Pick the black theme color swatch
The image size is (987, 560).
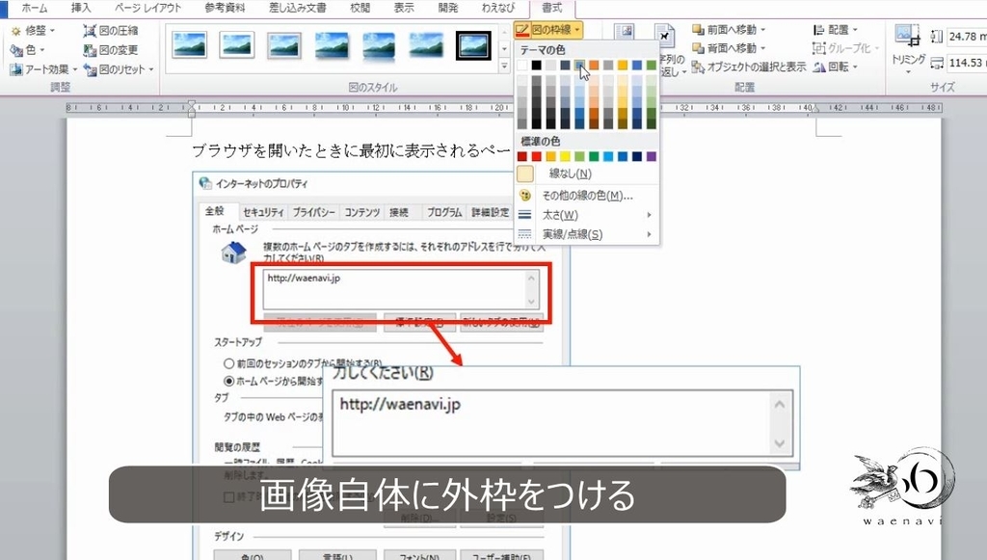click(536, 65)
